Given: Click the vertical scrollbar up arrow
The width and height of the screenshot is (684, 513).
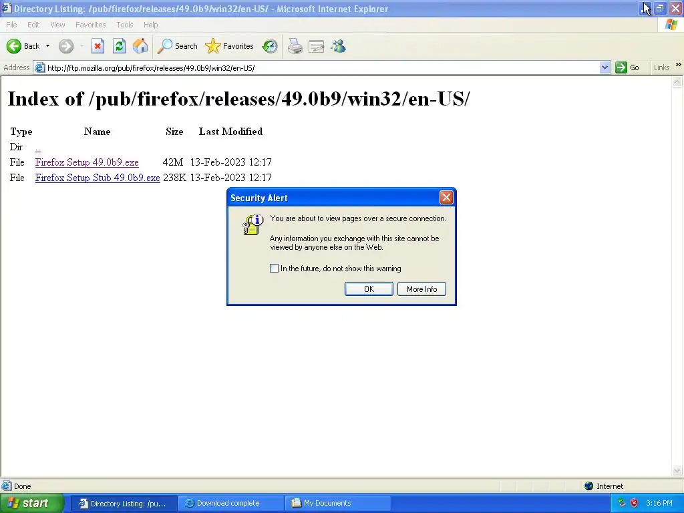Looking at the screenshot, I should click(677, 81).
